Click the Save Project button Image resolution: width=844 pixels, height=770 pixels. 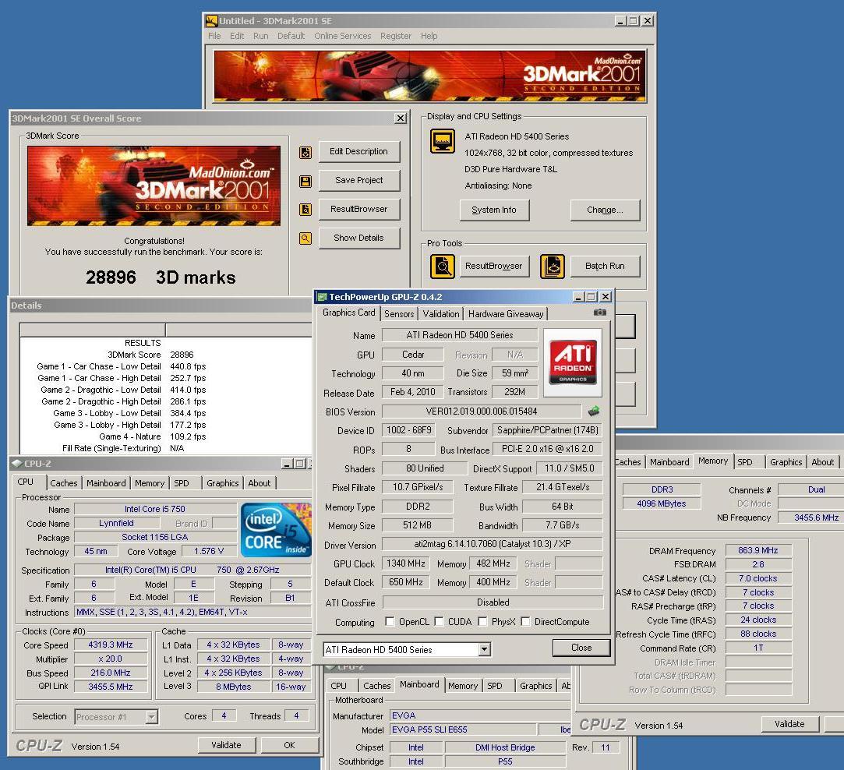(x=359, y=180)
